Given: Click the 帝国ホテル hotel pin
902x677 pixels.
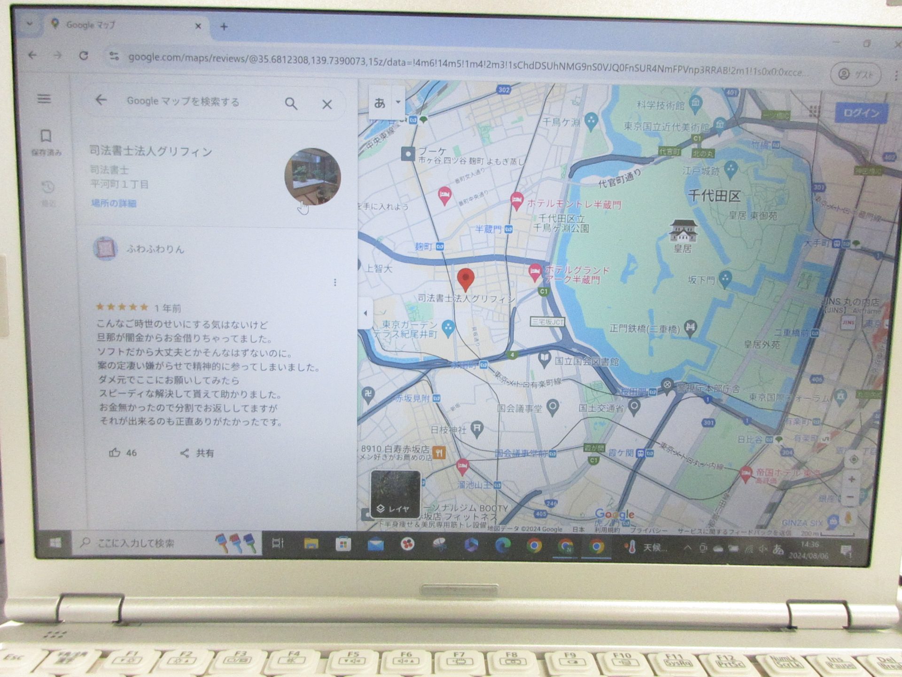Looking at the screenshot, I should coord(746,474).
